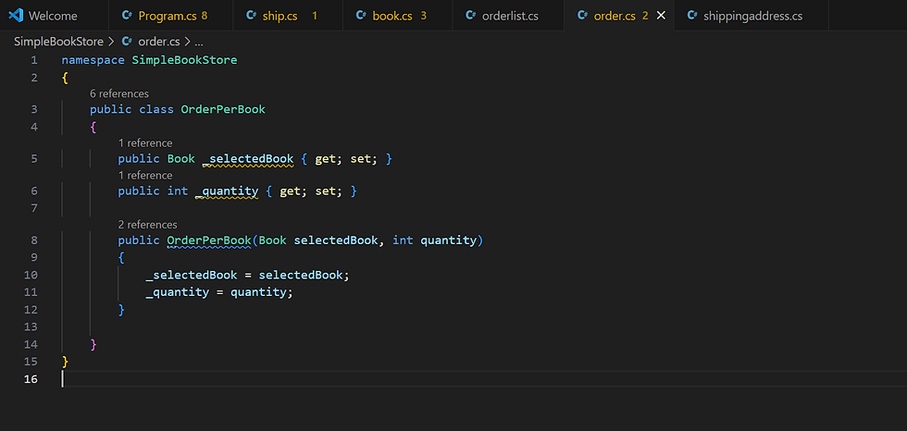Click the C# file icon on orderlist.cs tab

469,16
